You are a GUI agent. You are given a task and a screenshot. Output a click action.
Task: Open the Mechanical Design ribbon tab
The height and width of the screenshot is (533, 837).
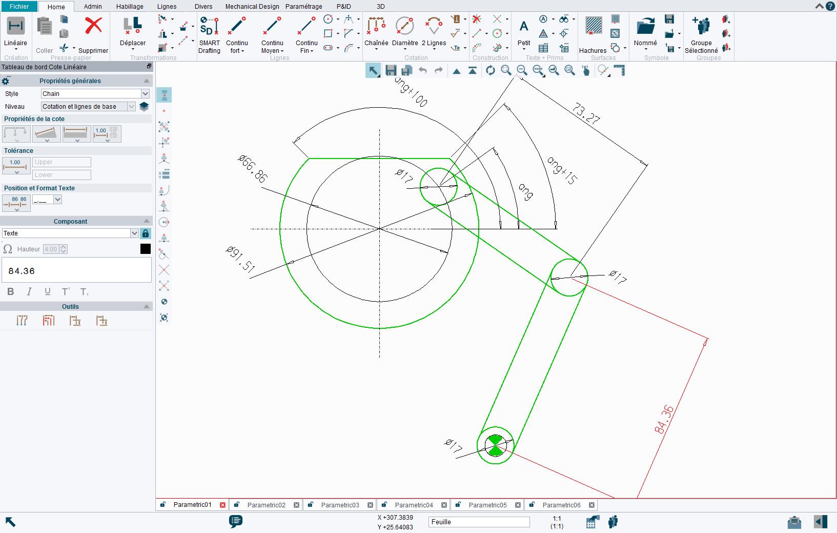click(x=252, y=7)
